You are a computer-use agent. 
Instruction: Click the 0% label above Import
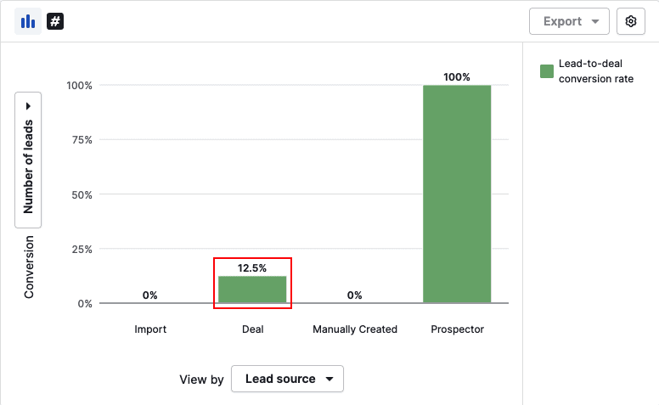click(x=150, y=295)
